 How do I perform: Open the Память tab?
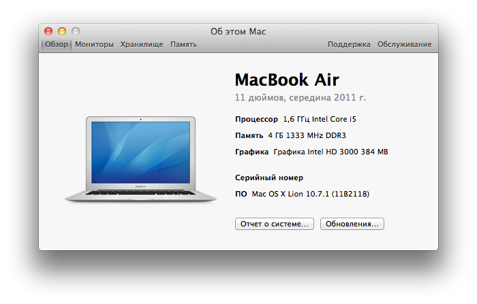point(183,44)
